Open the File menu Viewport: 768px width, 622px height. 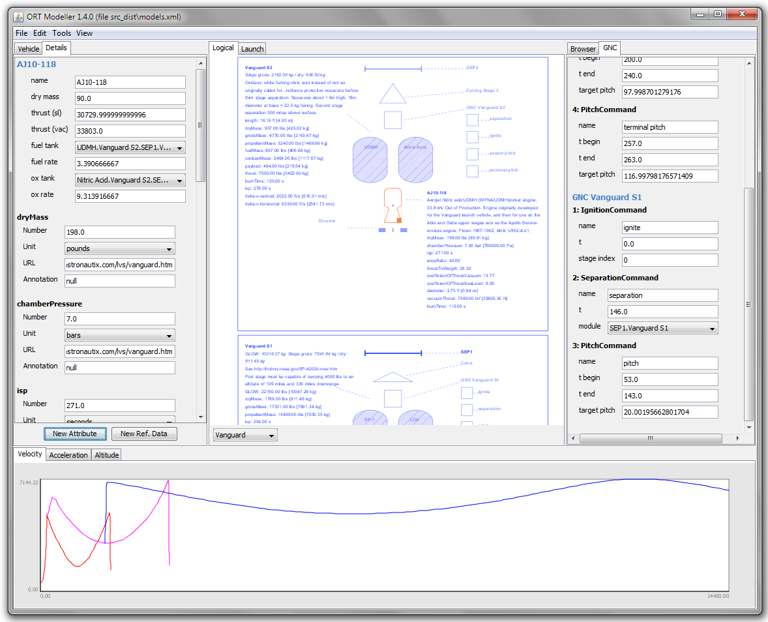point(21,33)
